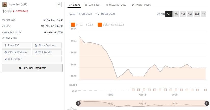Open the Historical Data tab
Image resolution: width=210 pixels, height=110 pixels.
pos(116,5)
